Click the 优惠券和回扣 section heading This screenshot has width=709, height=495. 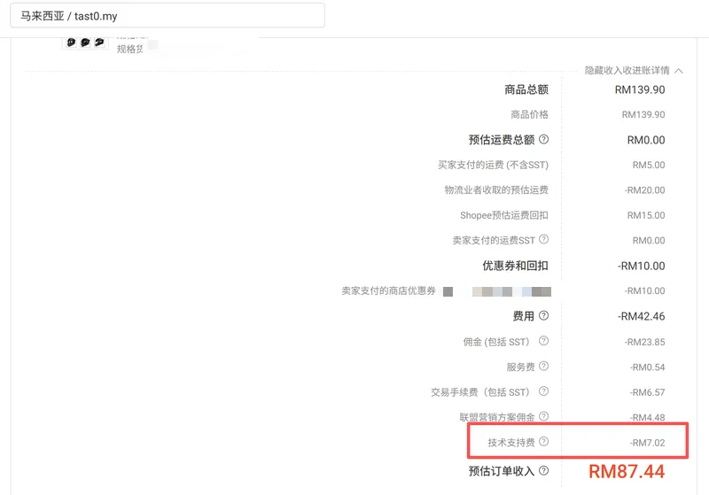click(515, 266)
